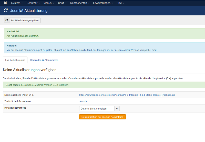Click the Installationsmethode label
Screen dimensions: 205x142
click(15, 108)
